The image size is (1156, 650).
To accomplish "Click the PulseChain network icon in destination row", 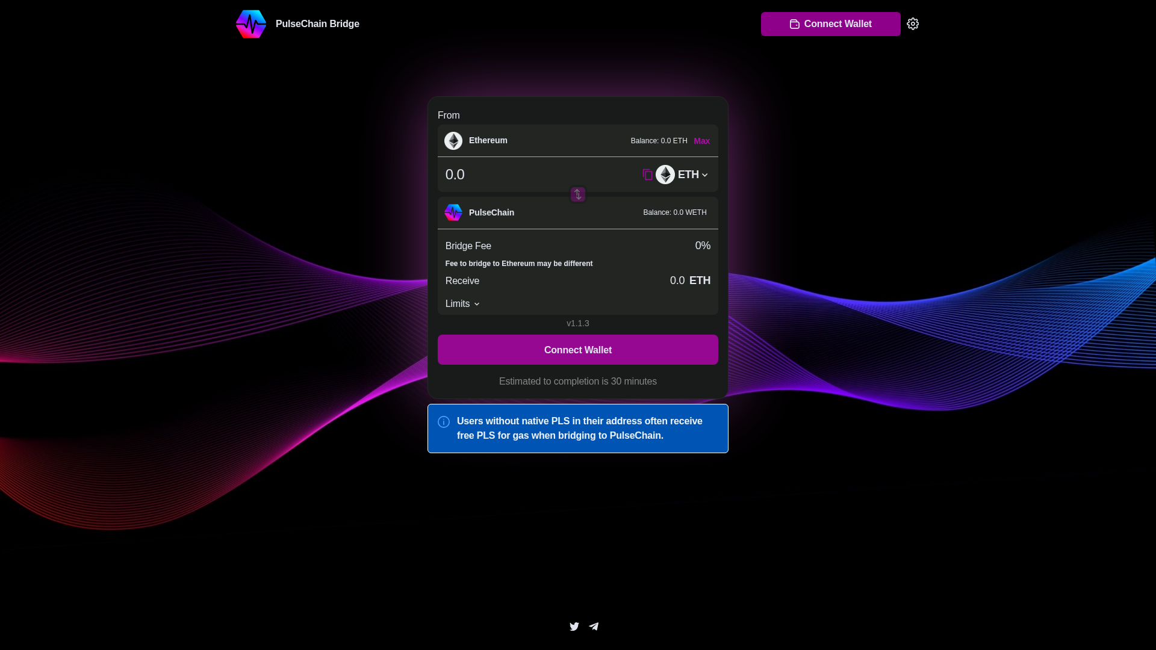I will point(453,212).
